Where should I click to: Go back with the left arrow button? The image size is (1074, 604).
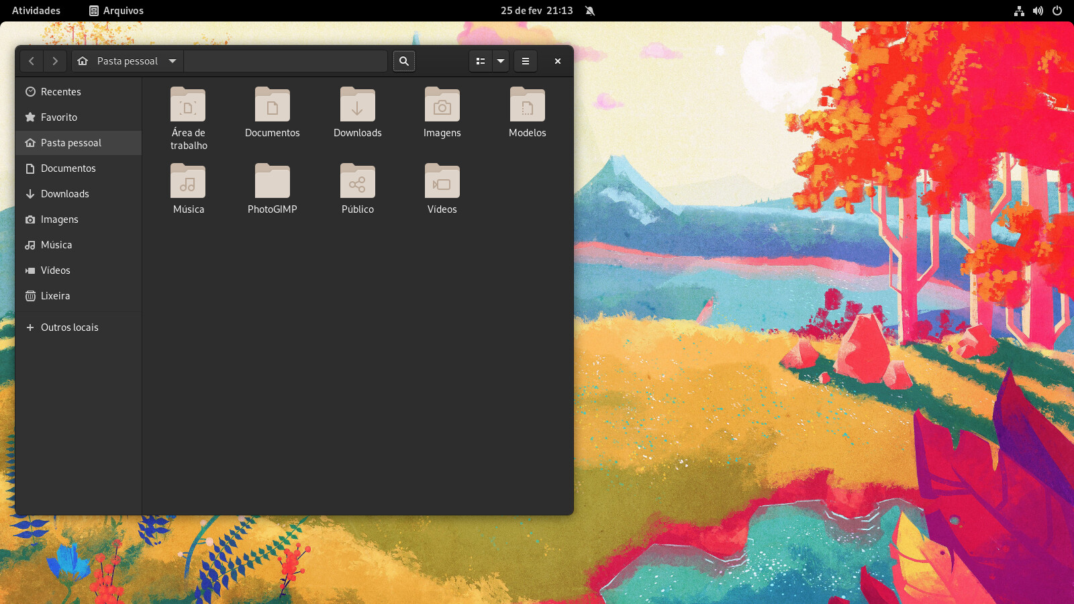(32, 61)
